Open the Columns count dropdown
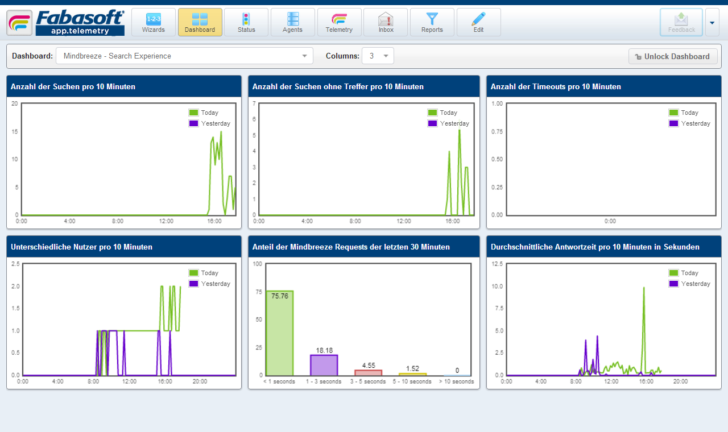The image size is (728, 432). coord(378,56)
